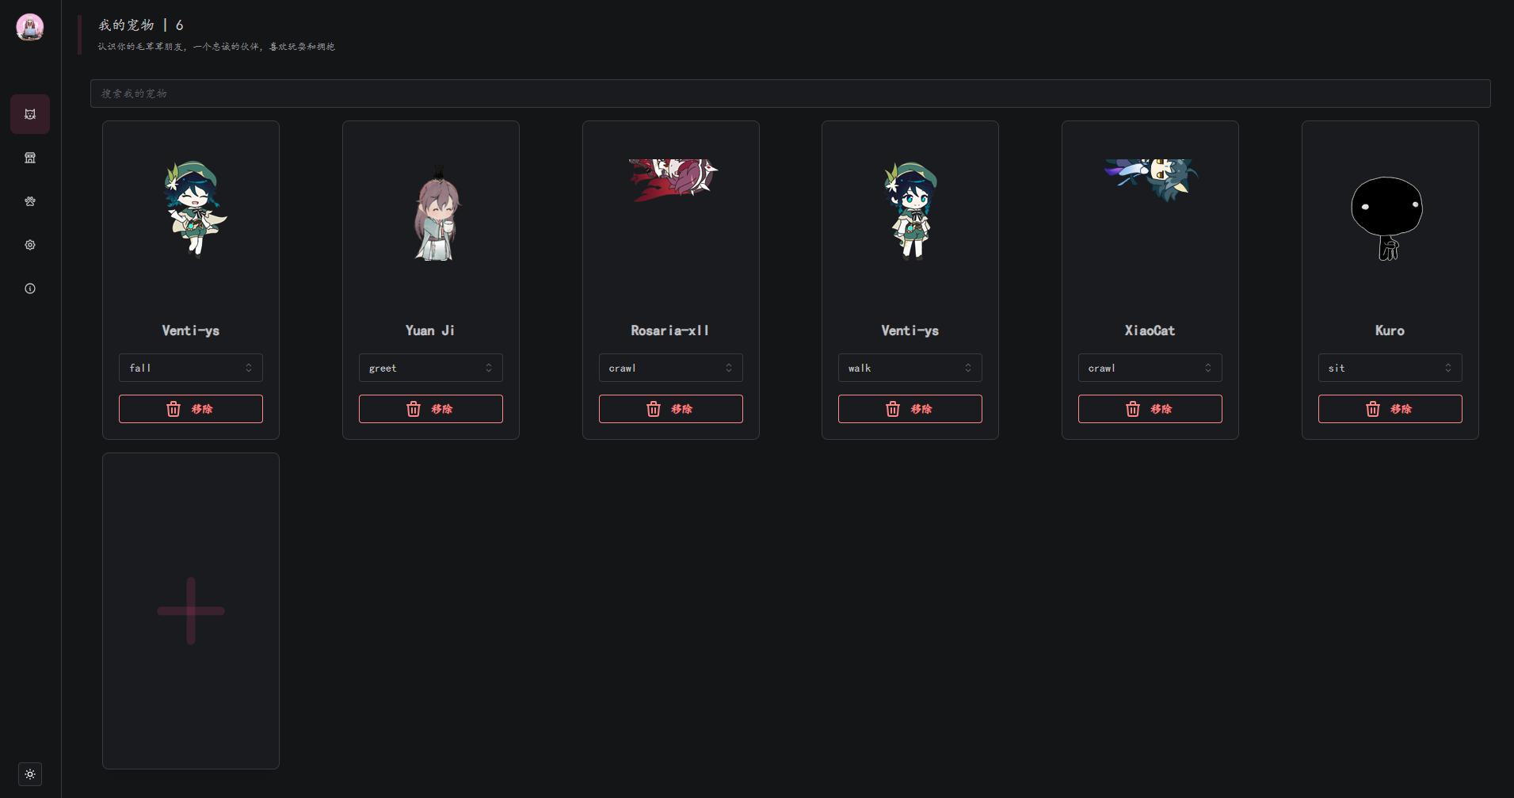The image size is (1514, 798).
Task: Focus the search my pets field
Action: click(791, 94)
